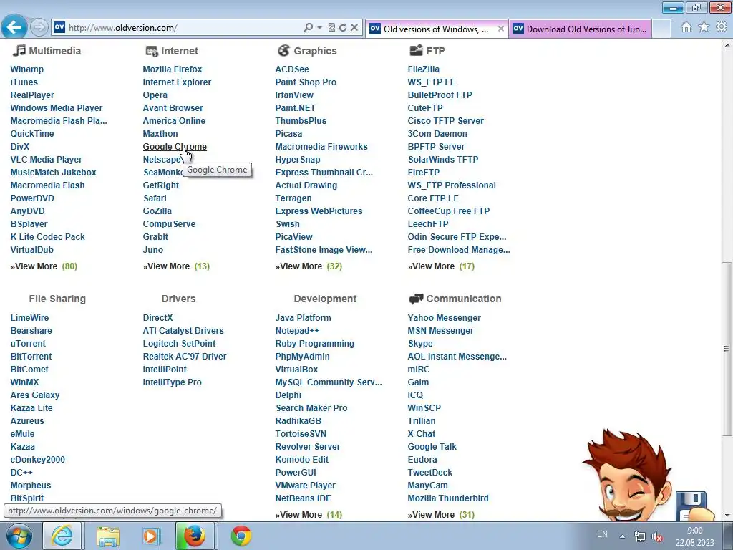Open the VirtualBox link
733x550 pixels.
click(x=296, y=369)
